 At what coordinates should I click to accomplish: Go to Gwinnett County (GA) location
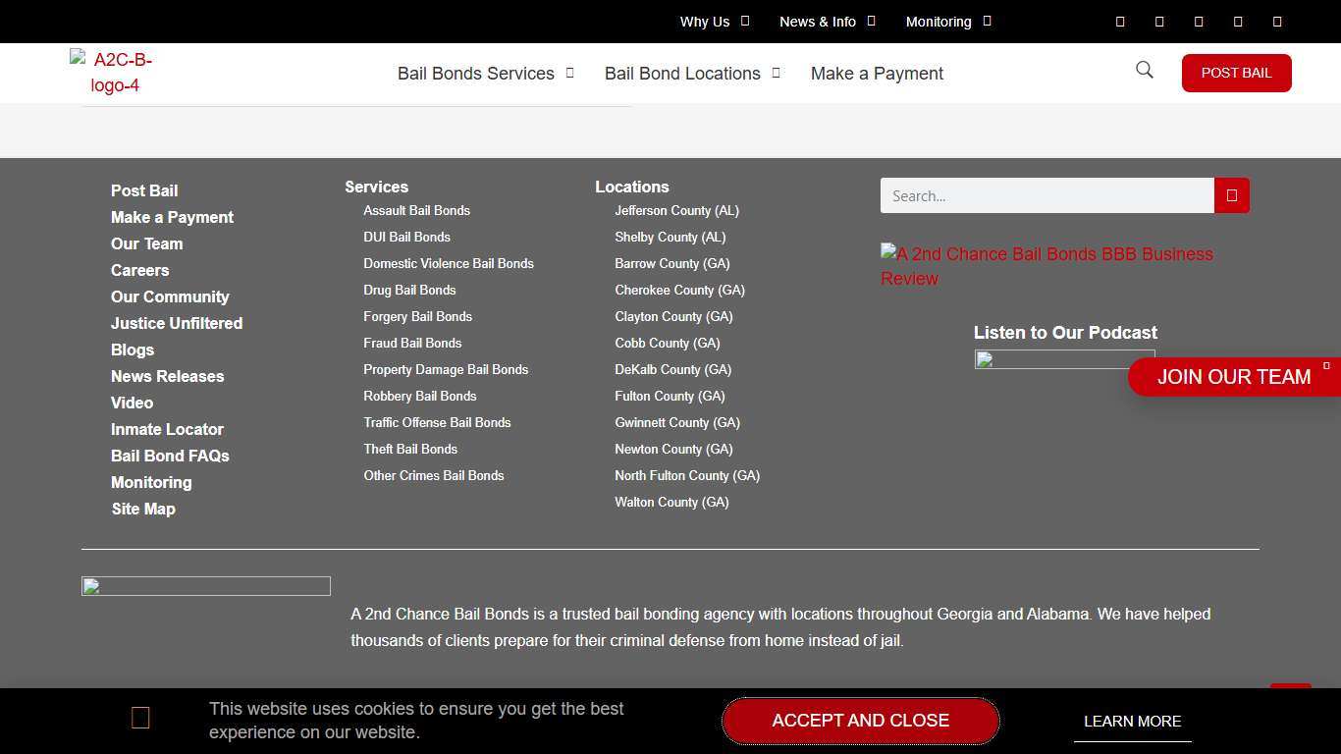pos(676,422)
